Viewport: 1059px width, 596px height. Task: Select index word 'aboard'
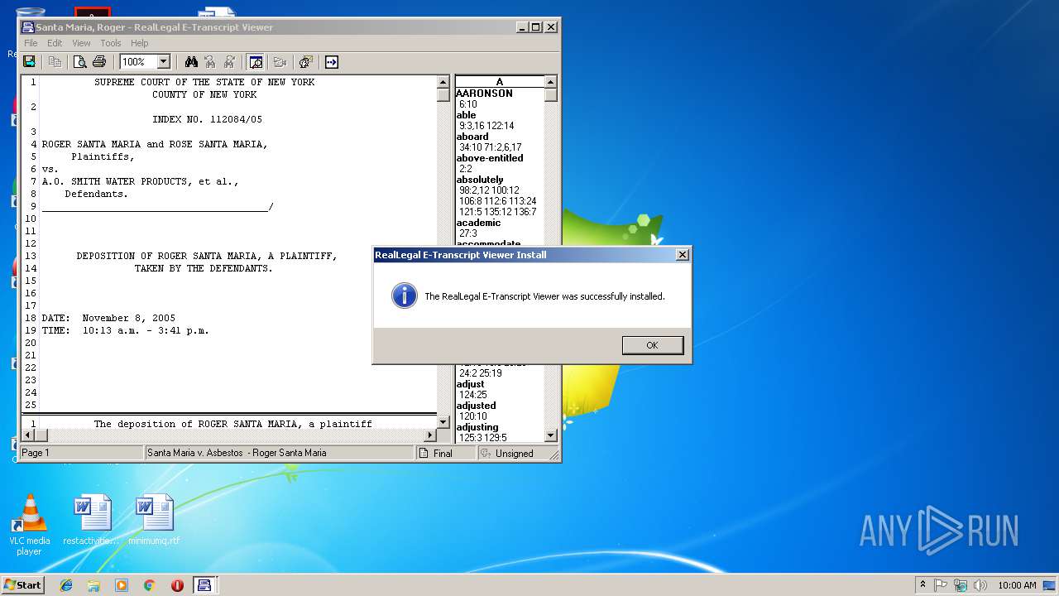pyautogui.click(x=472, y=137)
